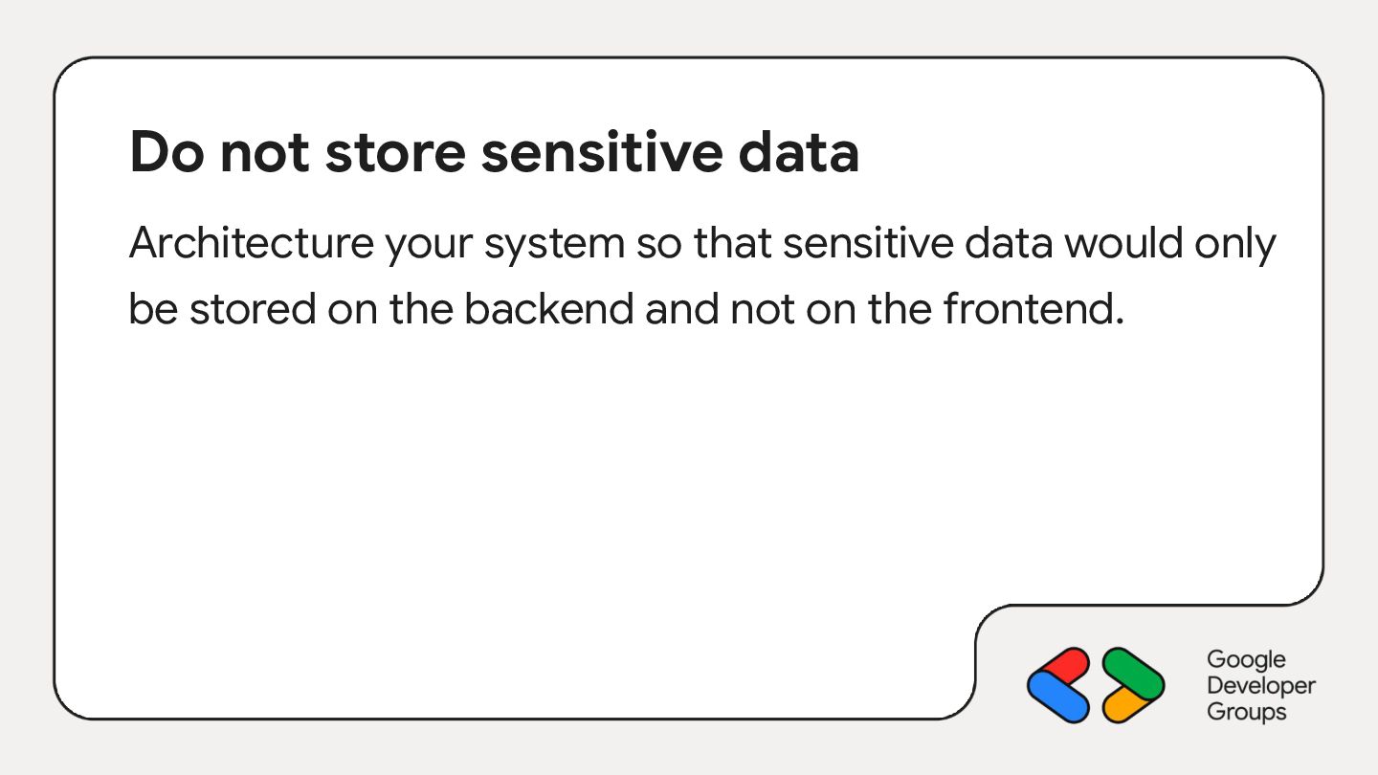Select the word "Developer" beside the logo

point(1261,685)
